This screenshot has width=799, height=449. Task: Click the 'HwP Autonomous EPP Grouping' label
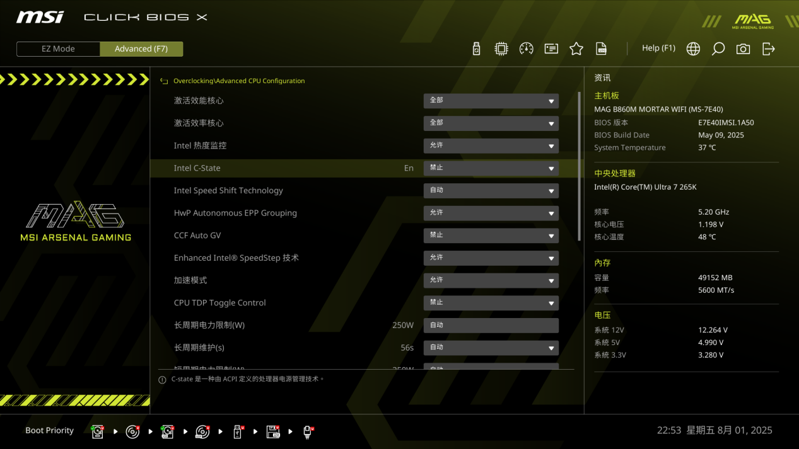235,213
